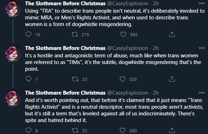Retweet the second tweet with 23 retweets
The width and height of the screenshot is (208, 134).
[x=75, y=79]
